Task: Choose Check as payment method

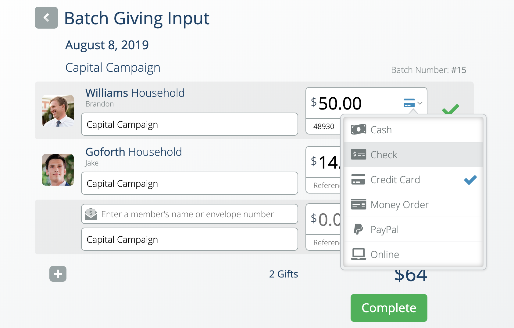Action: pyautogui.click(x=413, y=155)
